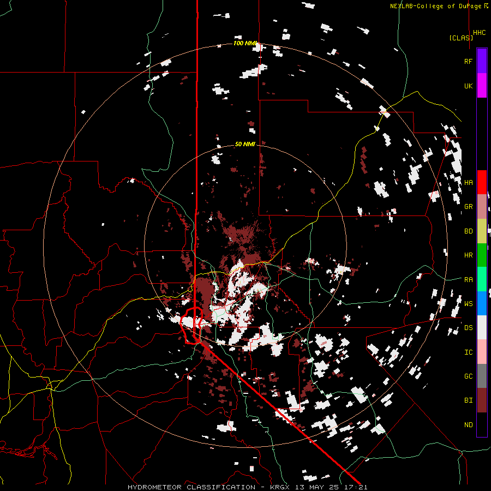
Task: Click the DS legend label
Action: point(468,328)
